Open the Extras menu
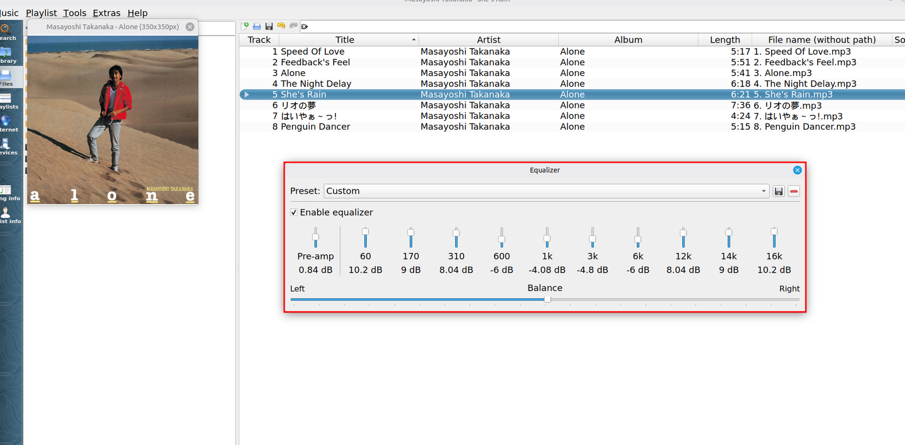 point(106,13)
